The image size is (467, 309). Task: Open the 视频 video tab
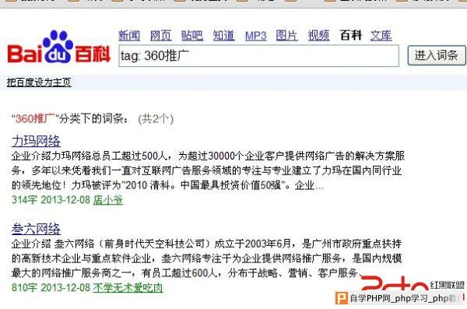318,36
